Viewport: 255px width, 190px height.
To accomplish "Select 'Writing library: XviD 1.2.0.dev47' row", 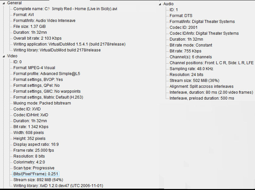I will coord(58,186).
